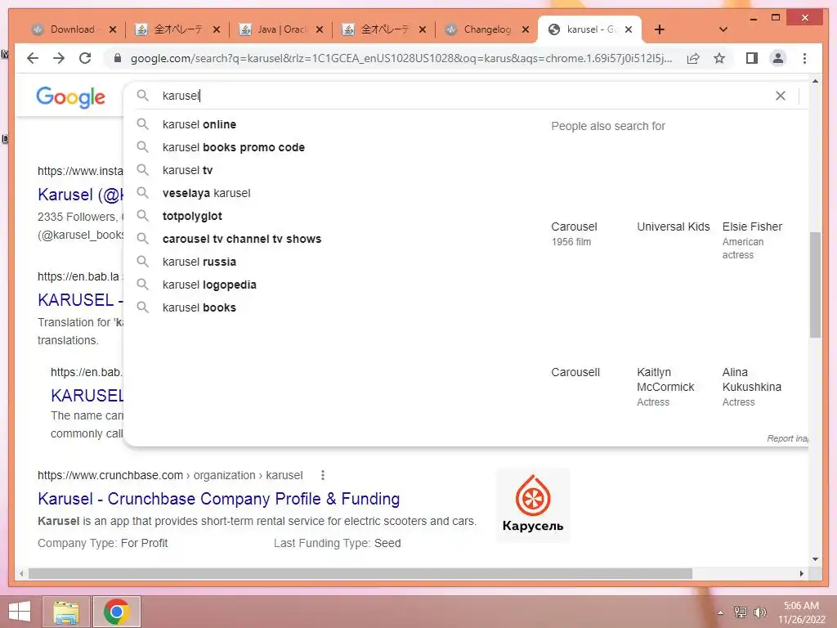Click magnifier icon beside karusel russia
Image resolution: width=837 pixels, height=628 pixels.
coord(142,262)
